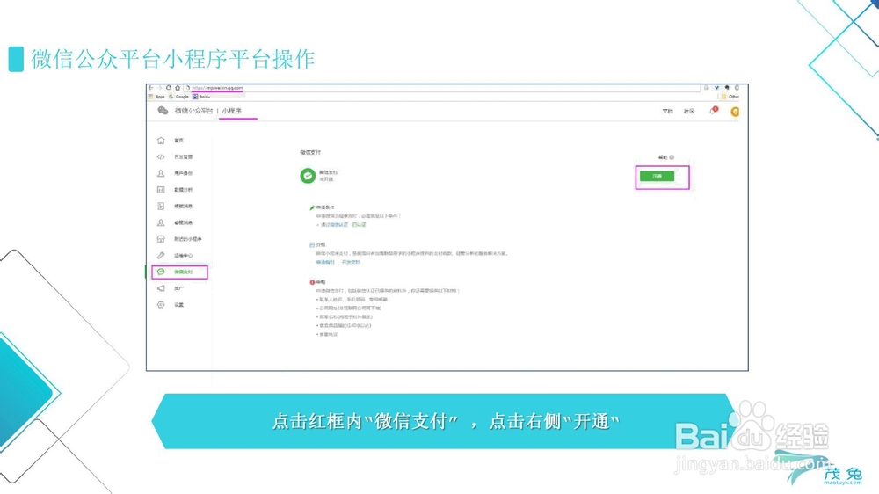Open the 文档 link in header
The image size is (879, 494).
(x=667, y=111)
